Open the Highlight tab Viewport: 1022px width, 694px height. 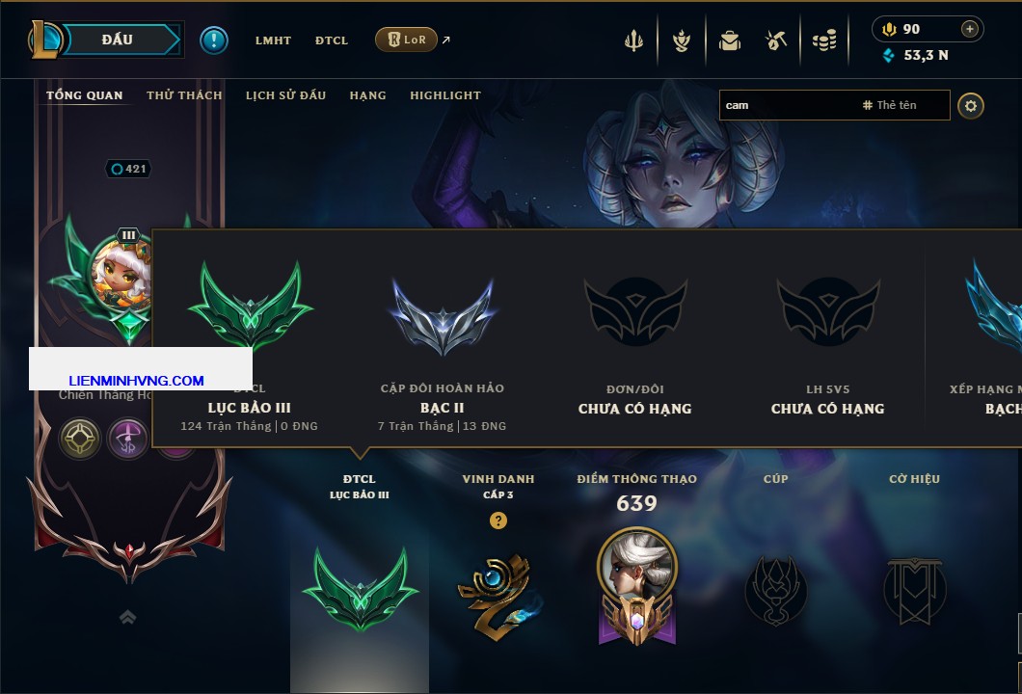pyautogui.click(x=445, y=95)
